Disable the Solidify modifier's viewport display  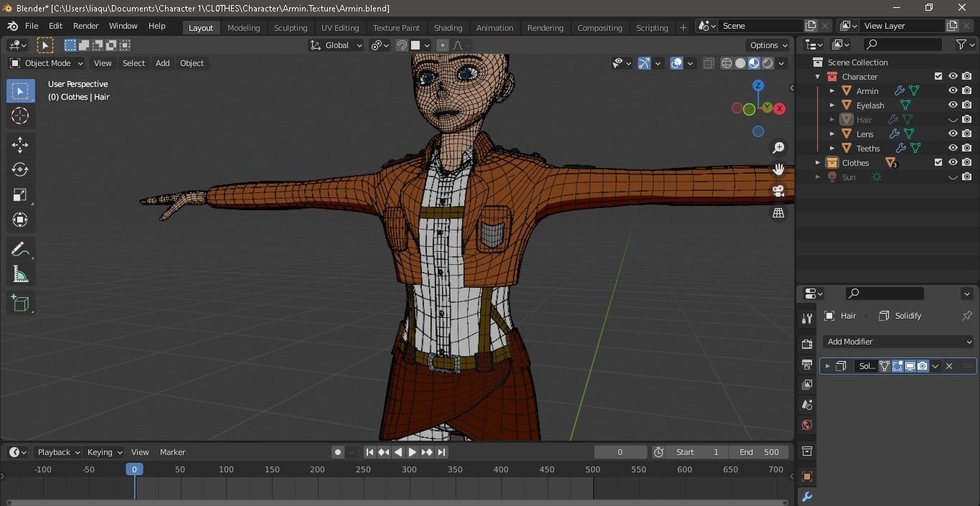click(x=910, y=366)
